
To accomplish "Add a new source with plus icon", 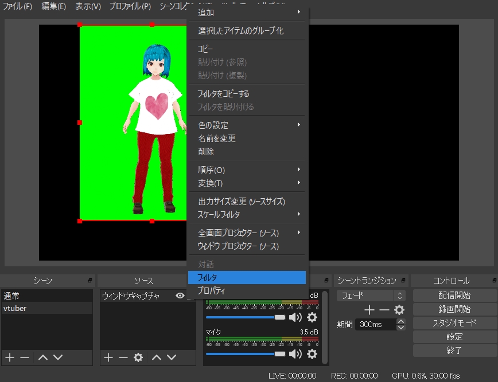I will 108,357.
